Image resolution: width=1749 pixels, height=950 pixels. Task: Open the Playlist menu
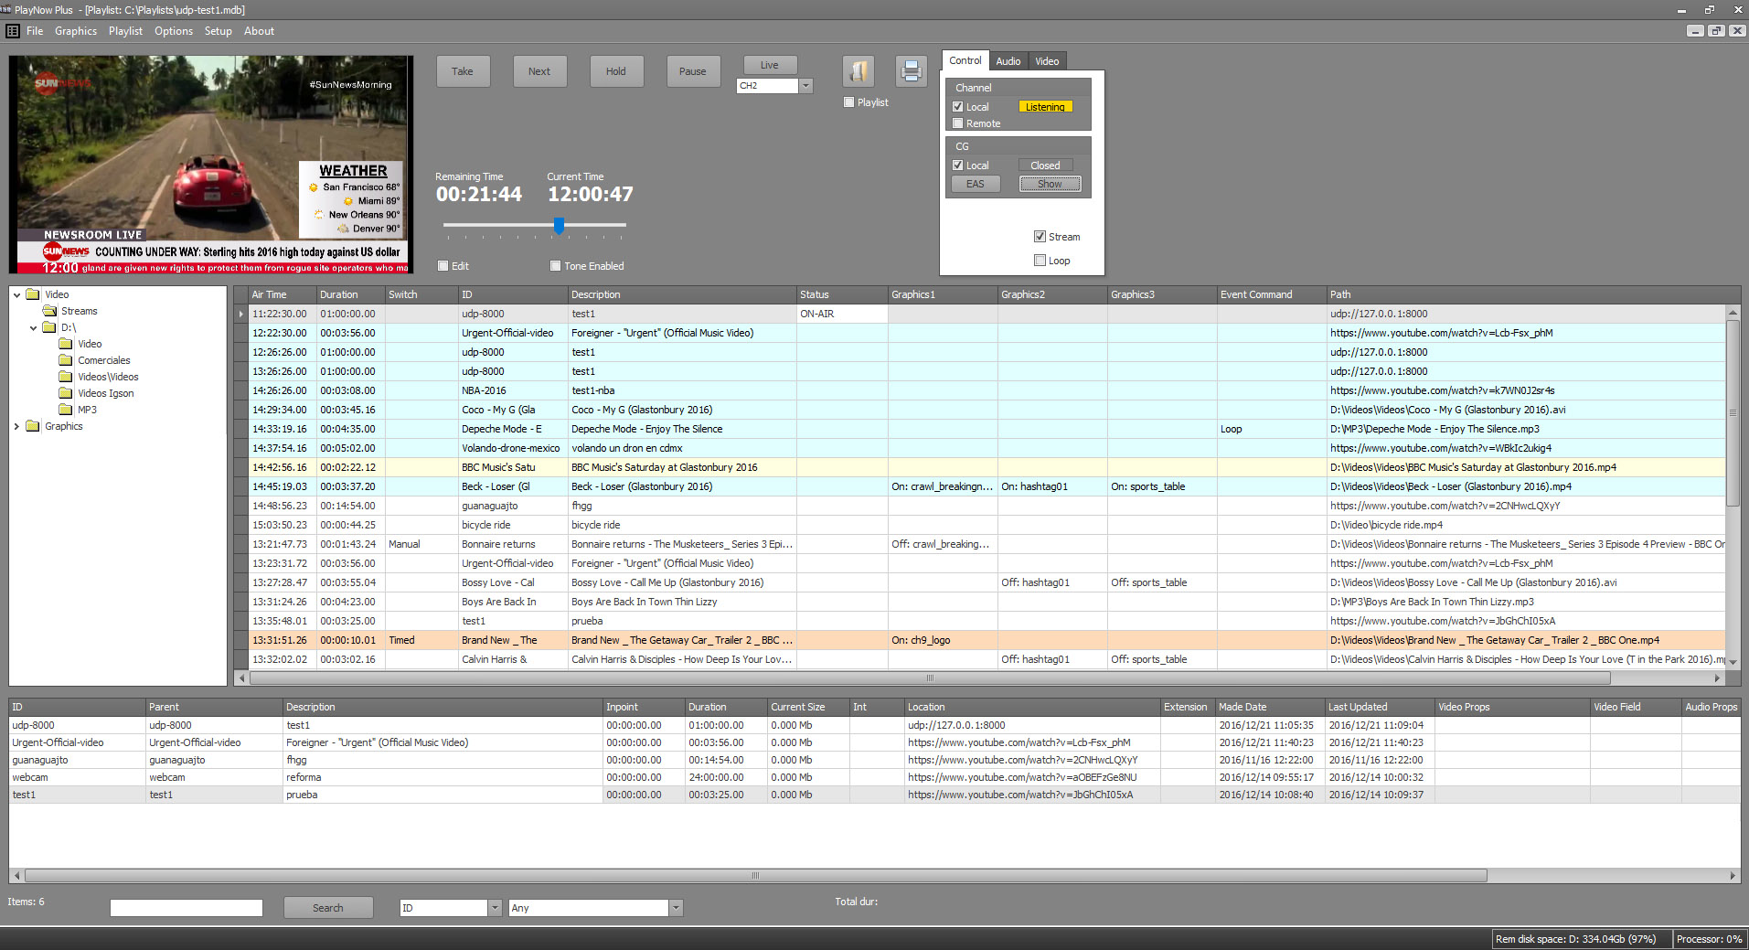pyautogui.click(x=125, y=31)
